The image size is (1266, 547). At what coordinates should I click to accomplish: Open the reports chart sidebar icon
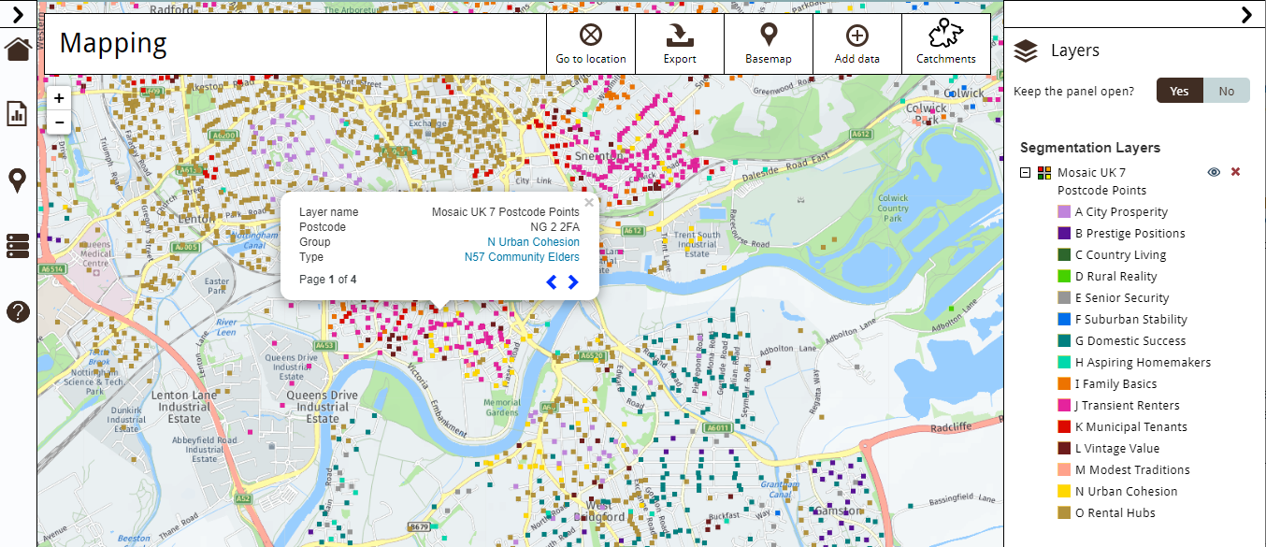18,114
